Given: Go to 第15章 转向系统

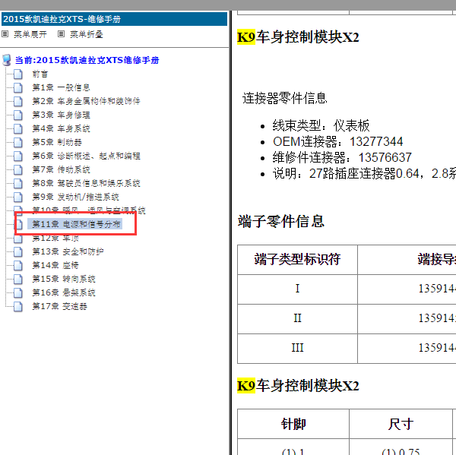Looking at the screenshot, I should coord(64,279).
